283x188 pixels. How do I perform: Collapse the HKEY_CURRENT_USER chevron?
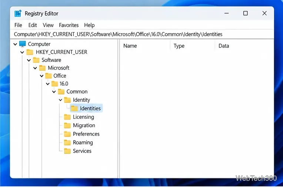22,52
